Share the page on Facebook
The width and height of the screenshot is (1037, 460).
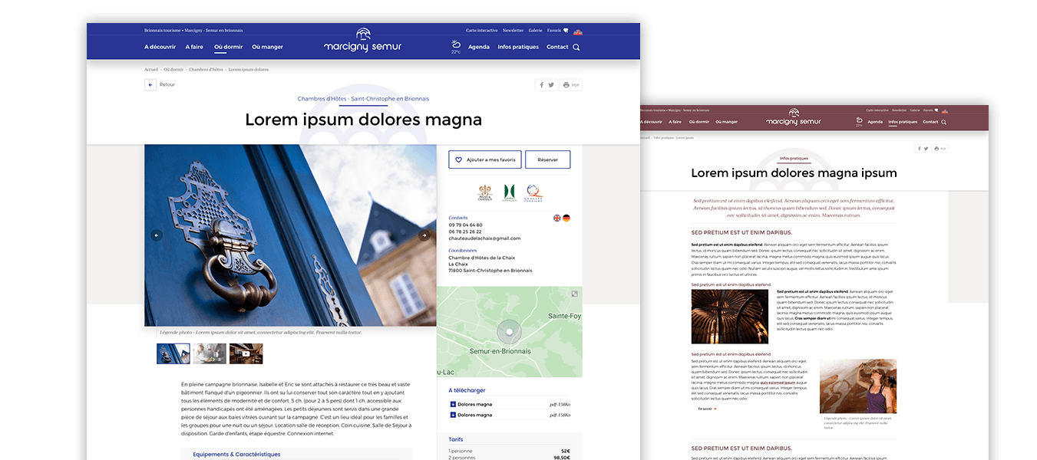point(541,85)
